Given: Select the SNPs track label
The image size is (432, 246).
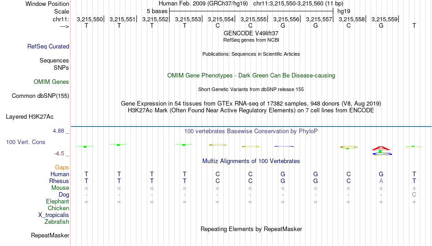Looking at the screenshot, I should (61, 68).
